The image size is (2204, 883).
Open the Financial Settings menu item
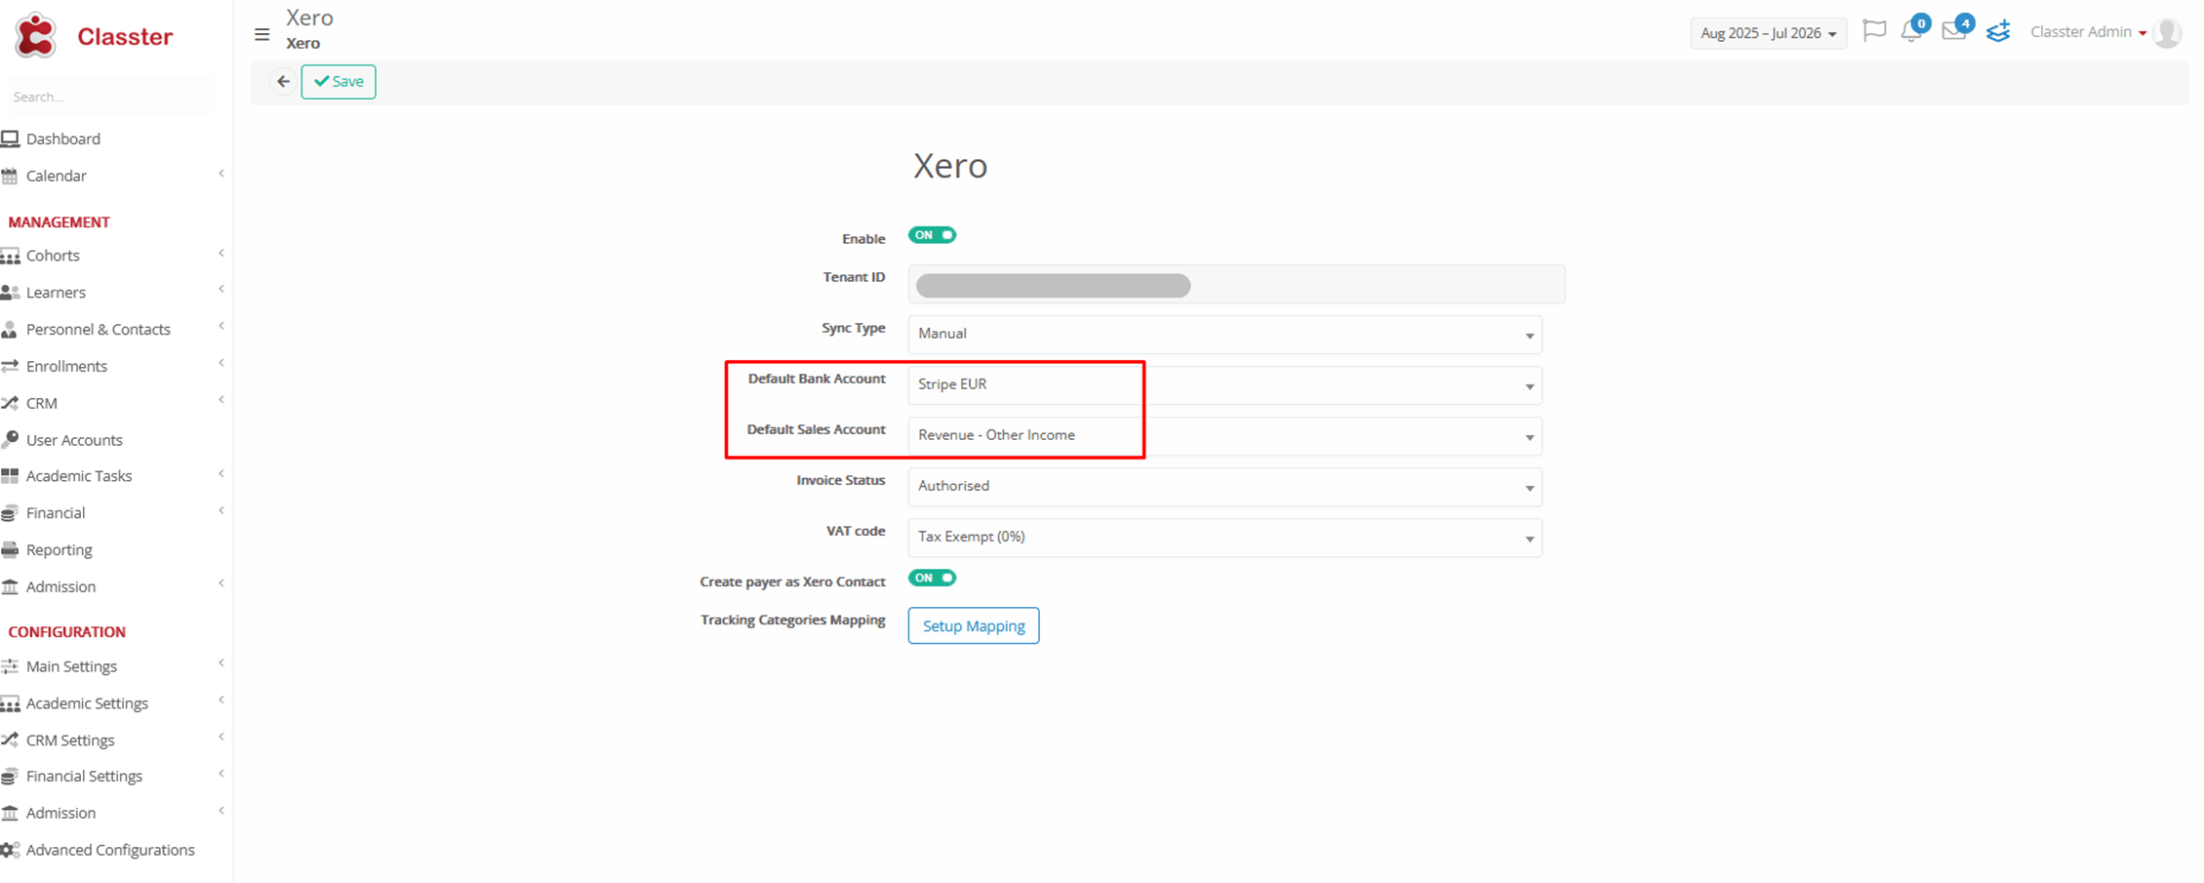pos(84,777)
